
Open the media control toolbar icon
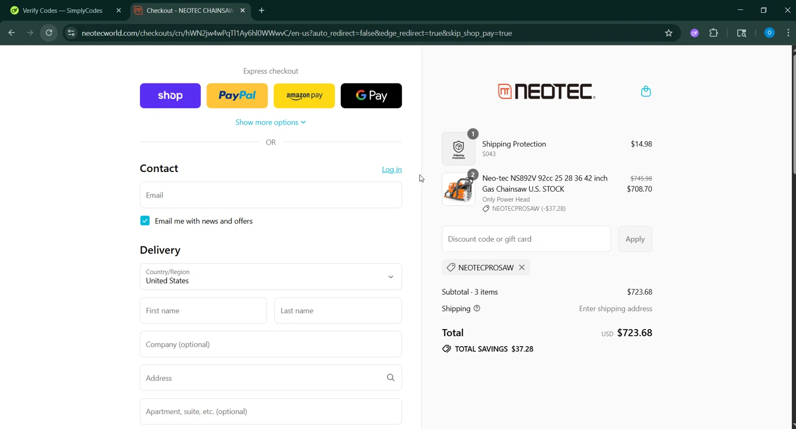(x=742, y=33)
